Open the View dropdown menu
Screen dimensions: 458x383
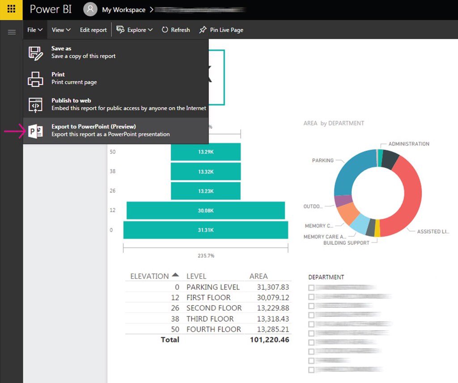pos(61,30)
